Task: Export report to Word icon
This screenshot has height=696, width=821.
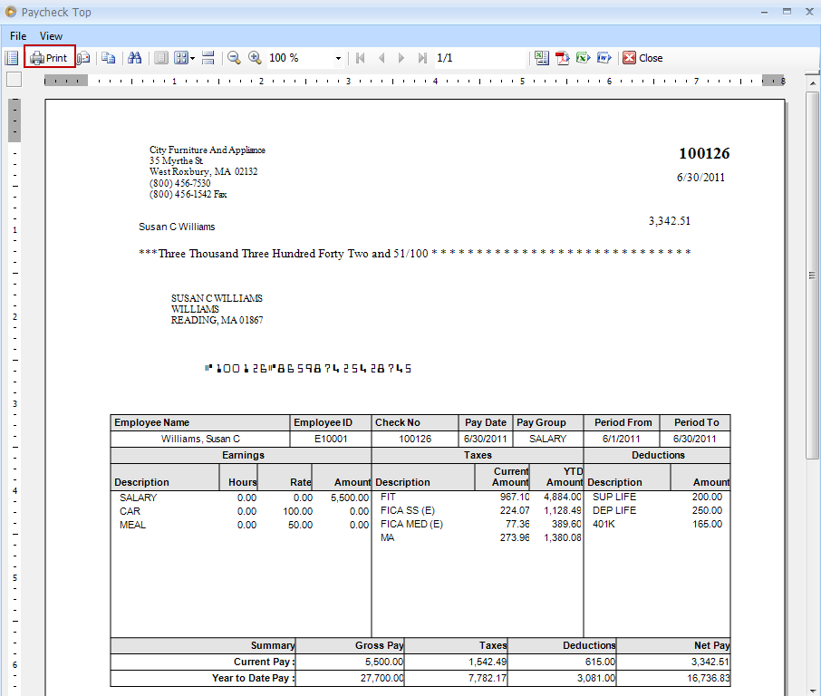Action: (604, 58)
